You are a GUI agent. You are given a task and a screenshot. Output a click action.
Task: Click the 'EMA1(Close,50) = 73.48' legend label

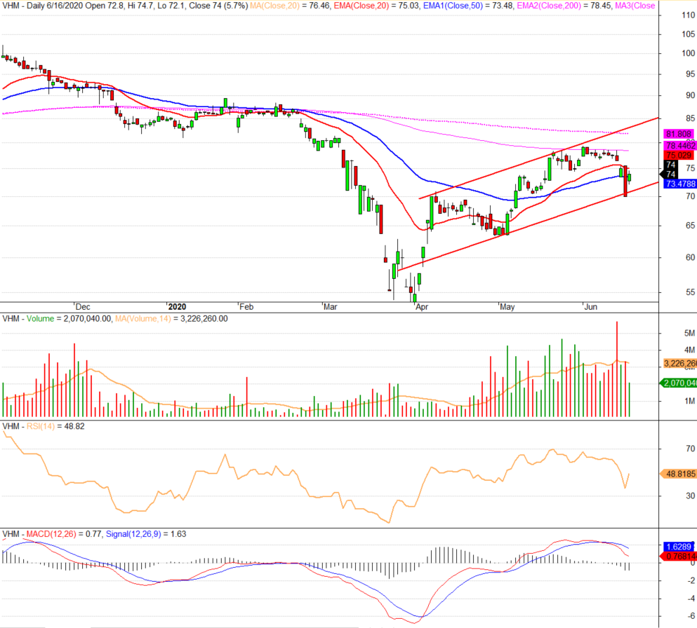coord(468,6)
